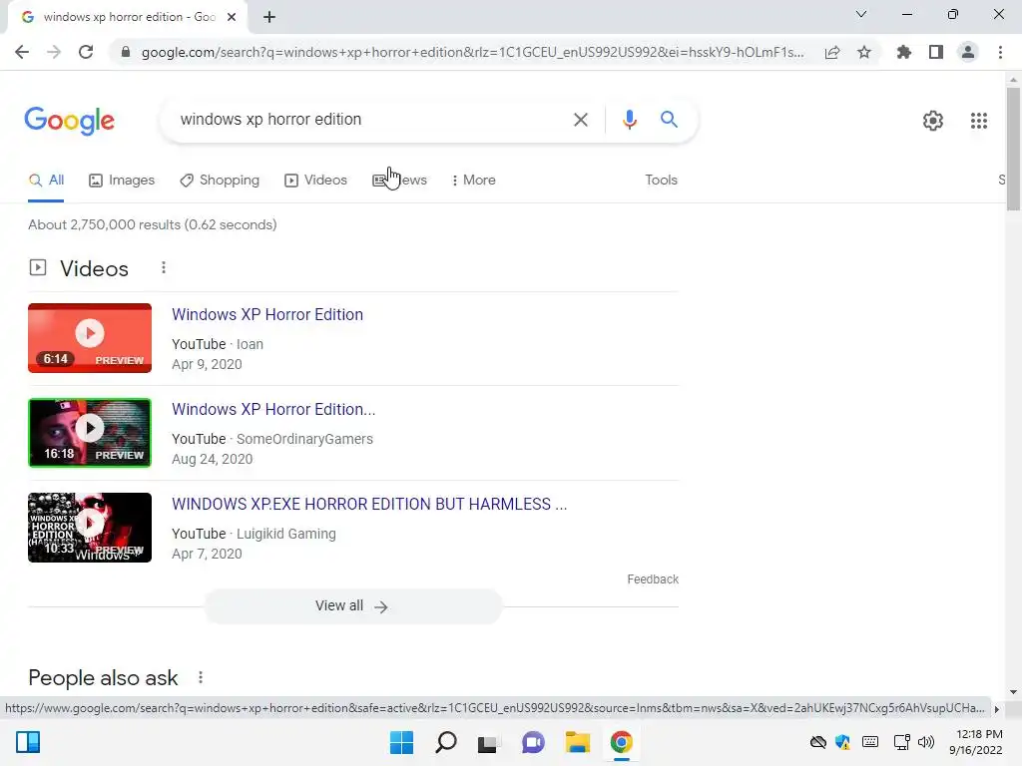Open the Windows Start menu
1022x766 pixels.
tap(401, 742)
